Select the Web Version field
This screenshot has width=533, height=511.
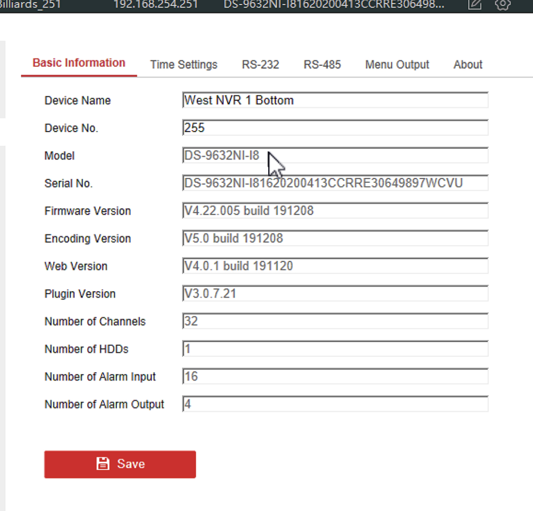(335, 266)
